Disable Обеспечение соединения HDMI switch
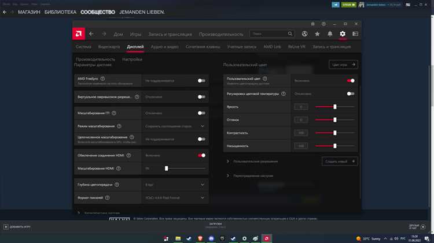This screenshot has width=434, height=243. point(201,155)
